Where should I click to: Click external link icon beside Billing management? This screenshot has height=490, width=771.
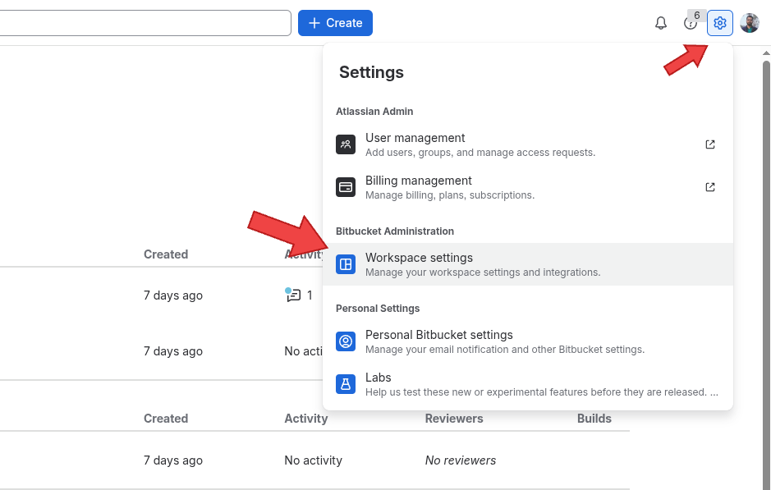[710, 187]
